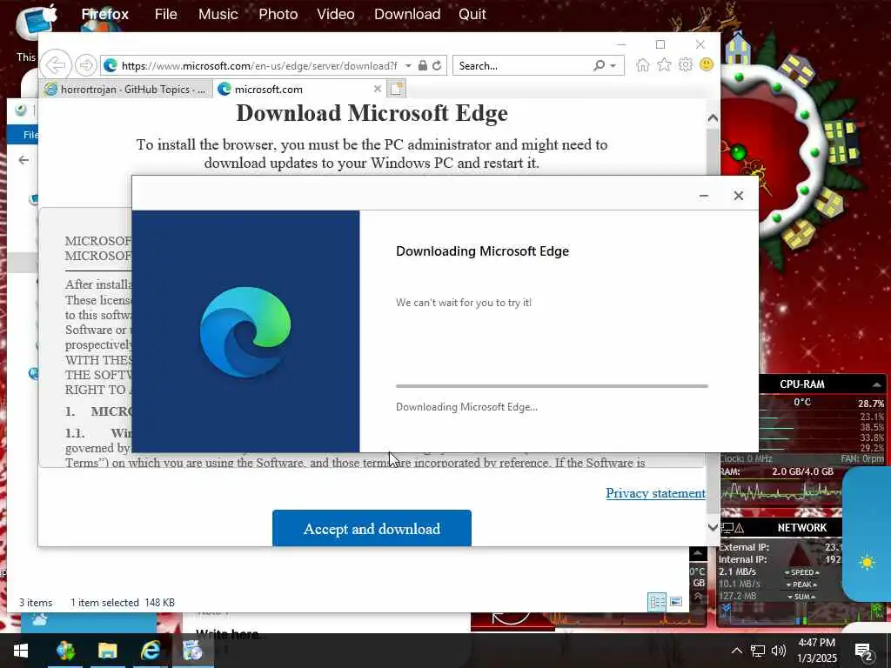The height and width of the screenshot is (668, 891).
Task: Go forward with Internet Explorer forward arrow
Action: tap(86, 65)
